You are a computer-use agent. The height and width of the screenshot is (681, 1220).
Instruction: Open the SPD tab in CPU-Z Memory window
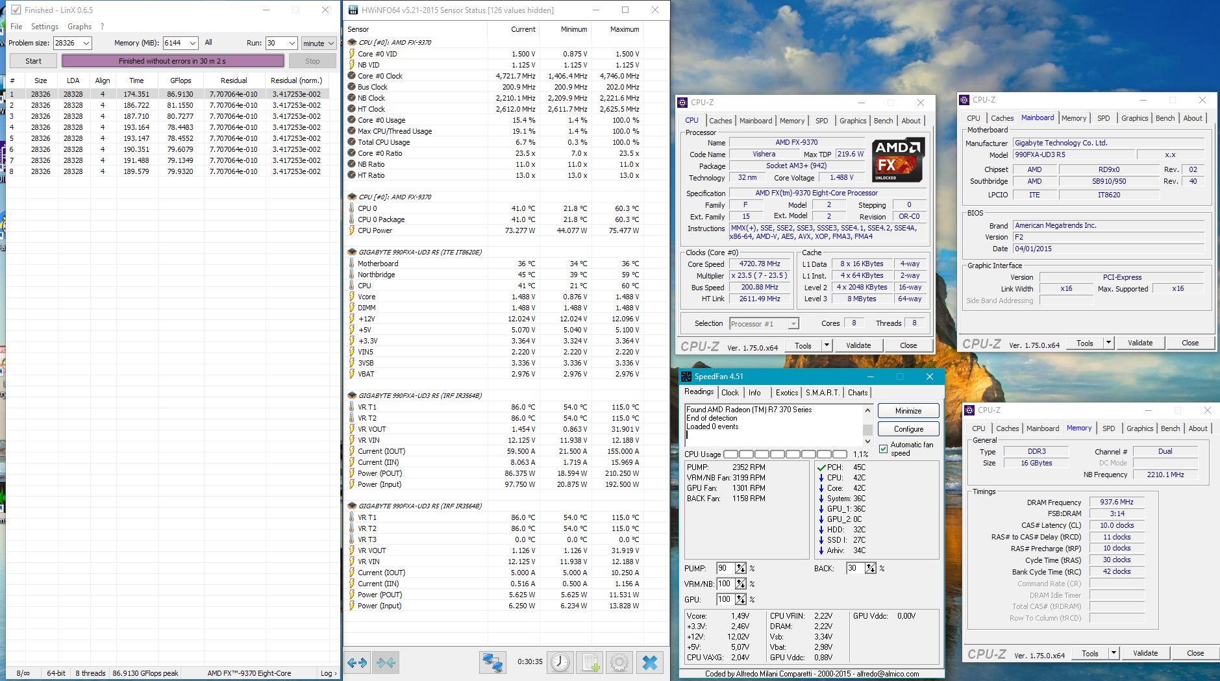[x=1108, y=428]
